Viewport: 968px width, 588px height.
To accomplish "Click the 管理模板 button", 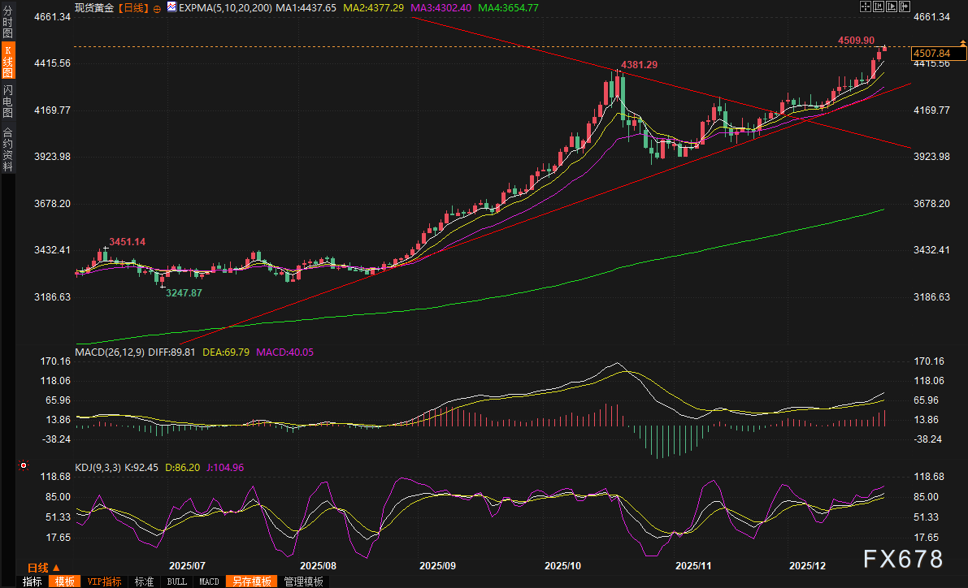I will [302, 582].
